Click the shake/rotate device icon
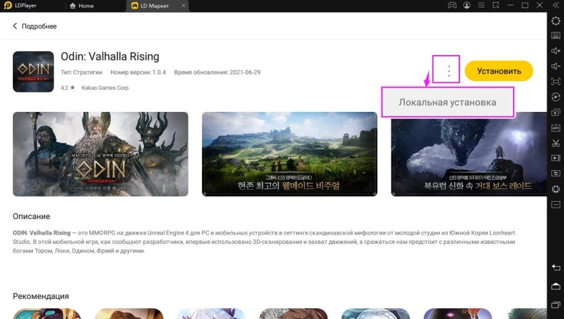 pyautogui.click(x=556, y=189)
